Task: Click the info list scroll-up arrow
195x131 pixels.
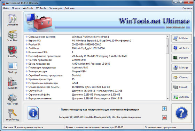Action: pyautogui.click(x=167, y=36)
